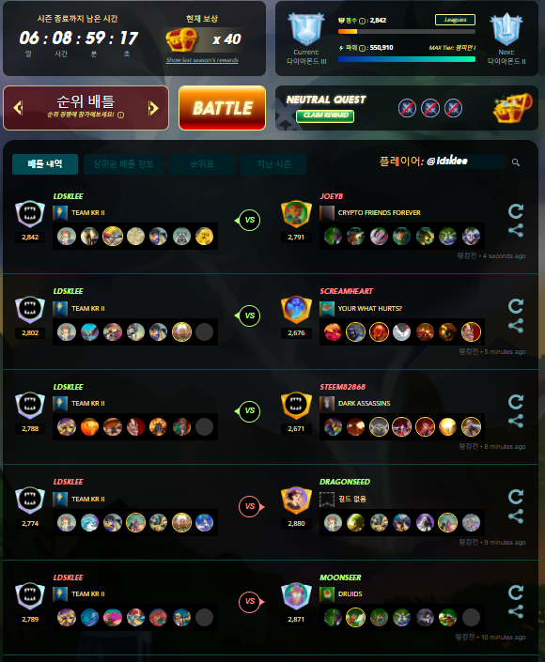
Task: Start a match with the BATTLE button
Action: pyautogui.click(x=222, y=108)
